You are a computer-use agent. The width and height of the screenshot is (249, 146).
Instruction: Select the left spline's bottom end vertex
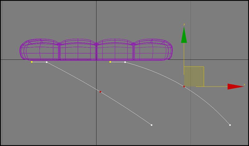point(152,125)
